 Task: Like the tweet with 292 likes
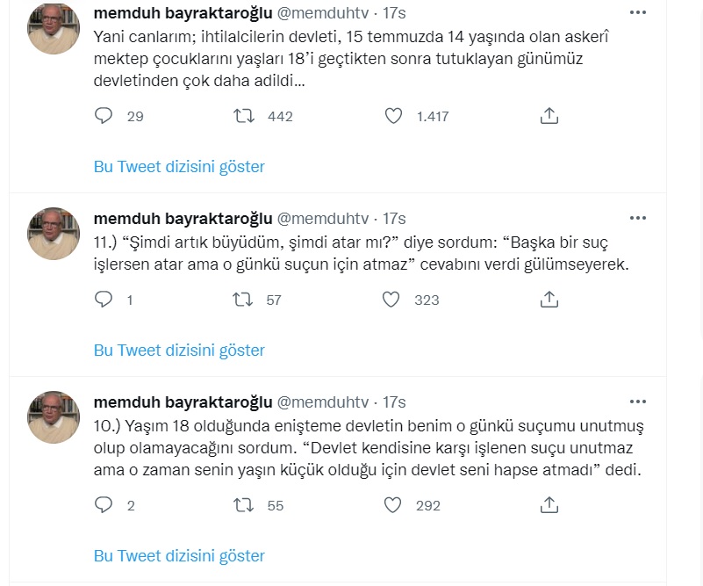(x=392, y=505)
